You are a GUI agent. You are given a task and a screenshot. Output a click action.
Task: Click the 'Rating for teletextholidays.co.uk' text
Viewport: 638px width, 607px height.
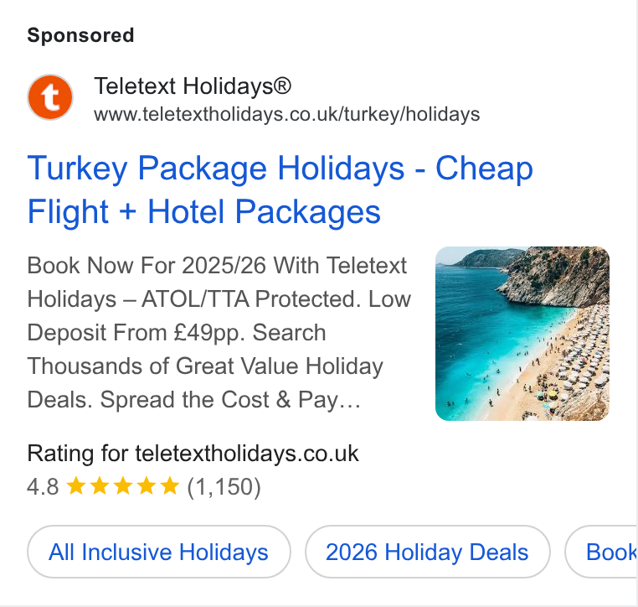pos(193,454)
